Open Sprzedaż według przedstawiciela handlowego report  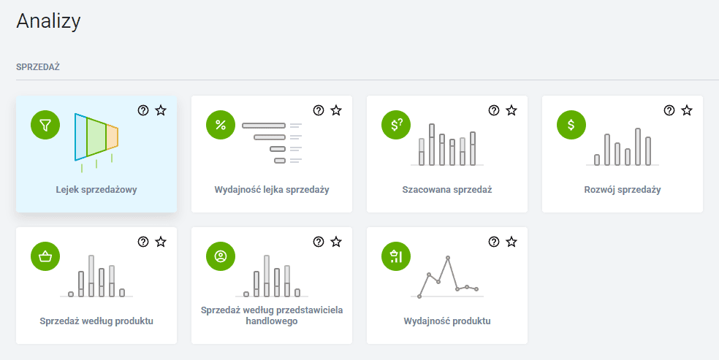[272, 315]
